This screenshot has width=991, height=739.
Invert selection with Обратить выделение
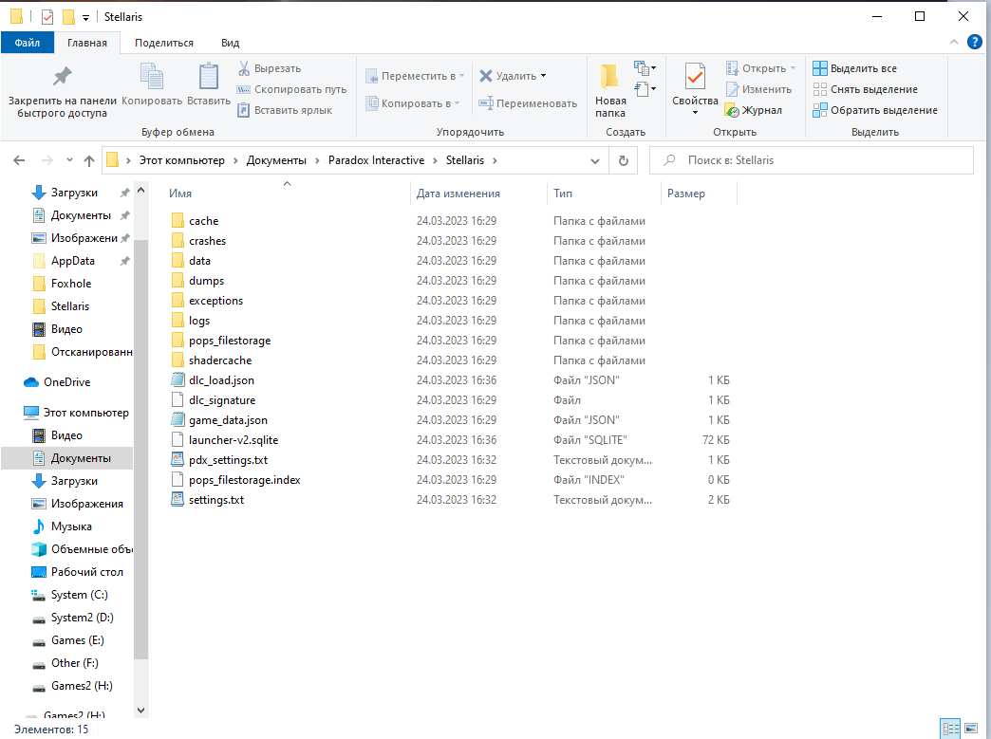point(875,110)
